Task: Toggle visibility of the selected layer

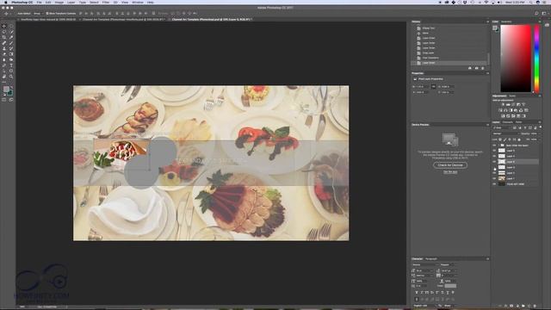Action: (494, 162)
